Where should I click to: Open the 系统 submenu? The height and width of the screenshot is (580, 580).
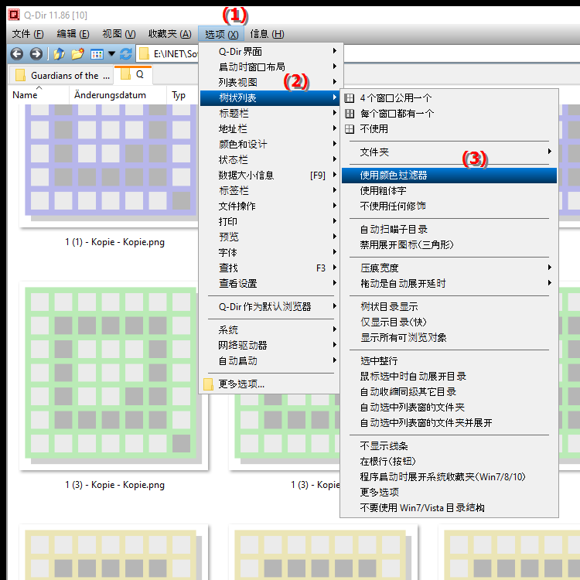pos(270,329)
